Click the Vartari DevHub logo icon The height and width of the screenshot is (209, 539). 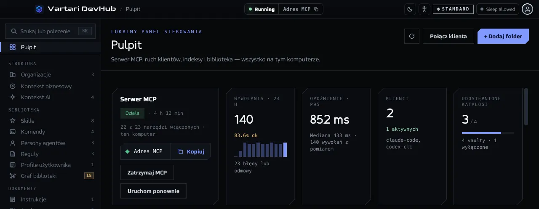coord(39,9)
